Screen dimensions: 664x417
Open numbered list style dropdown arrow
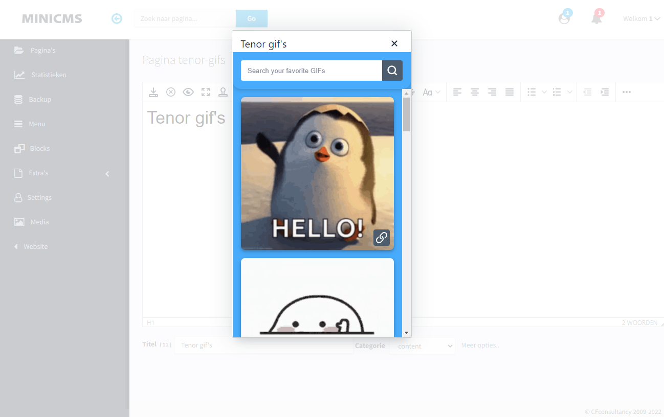tap(570, 92)
